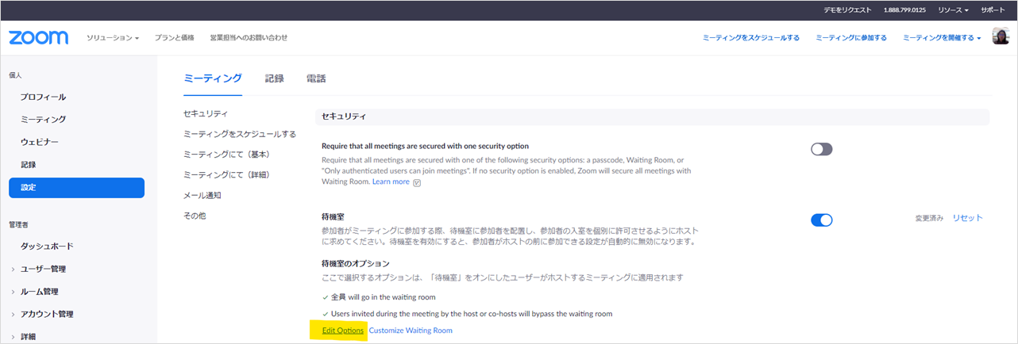
Task: Click 全員 will go in the waiting room
Action: click(383, 297)
